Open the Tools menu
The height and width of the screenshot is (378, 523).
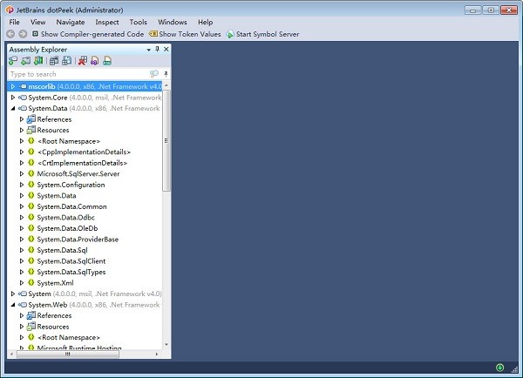click(138, 22)
